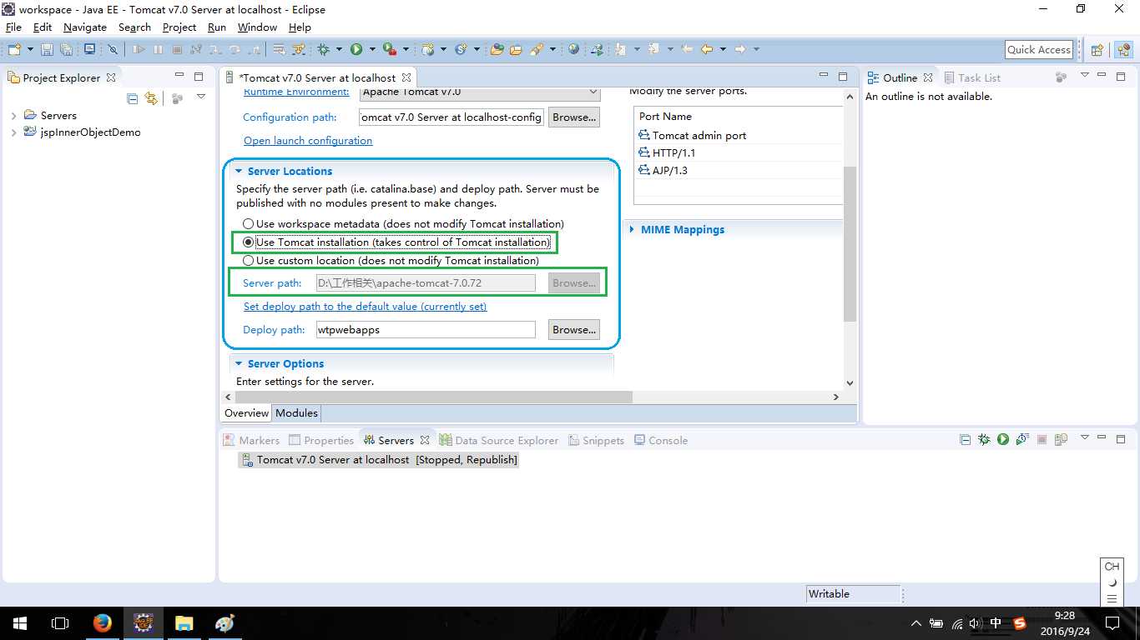The height and width of the screenshot is (640, 1140).
Task: Toggle Link with Editor in Project Explorer
Action: (151, 98)
